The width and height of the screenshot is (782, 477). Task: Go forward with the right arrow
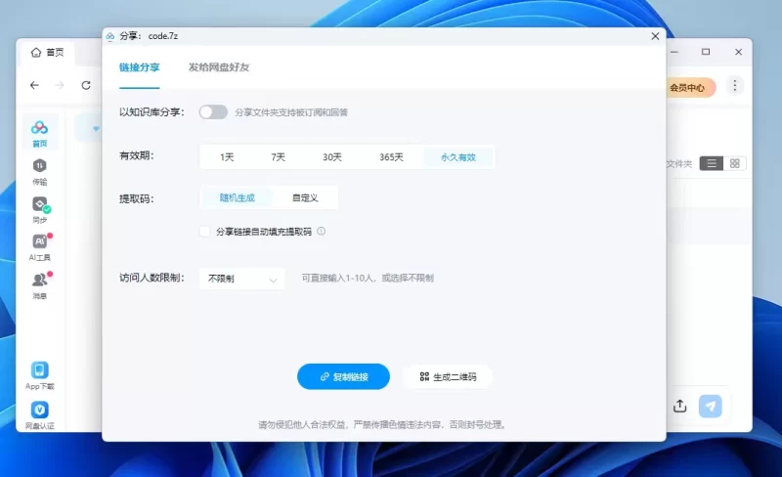pyautogui.click(x=60, y=85)
